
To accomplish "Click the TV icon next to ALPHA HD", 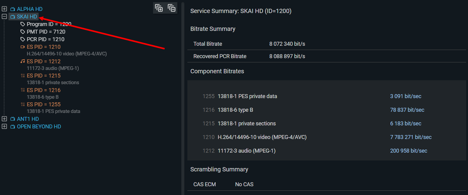I will click(x=13, y=9).
